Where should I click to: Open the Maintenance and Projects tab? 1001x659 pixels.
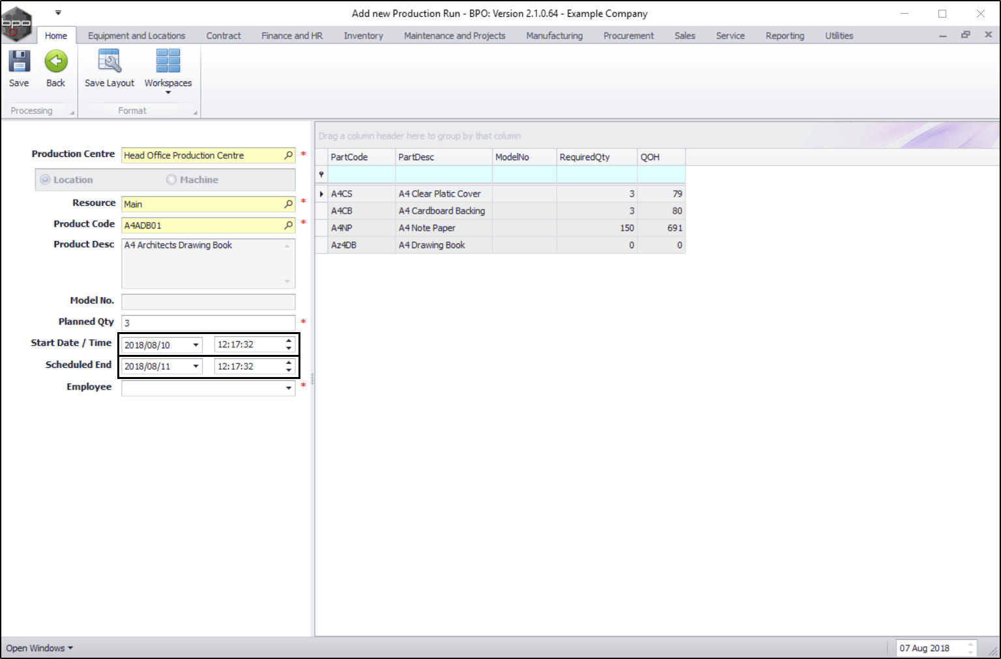455,36
